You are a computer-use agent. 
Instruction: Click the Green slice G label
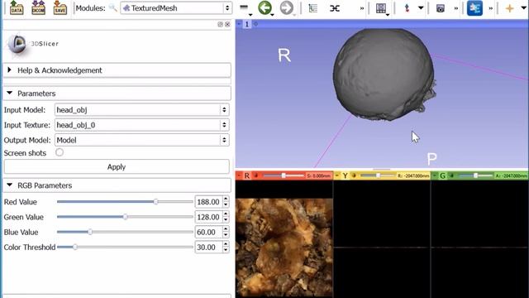[443, 175]
